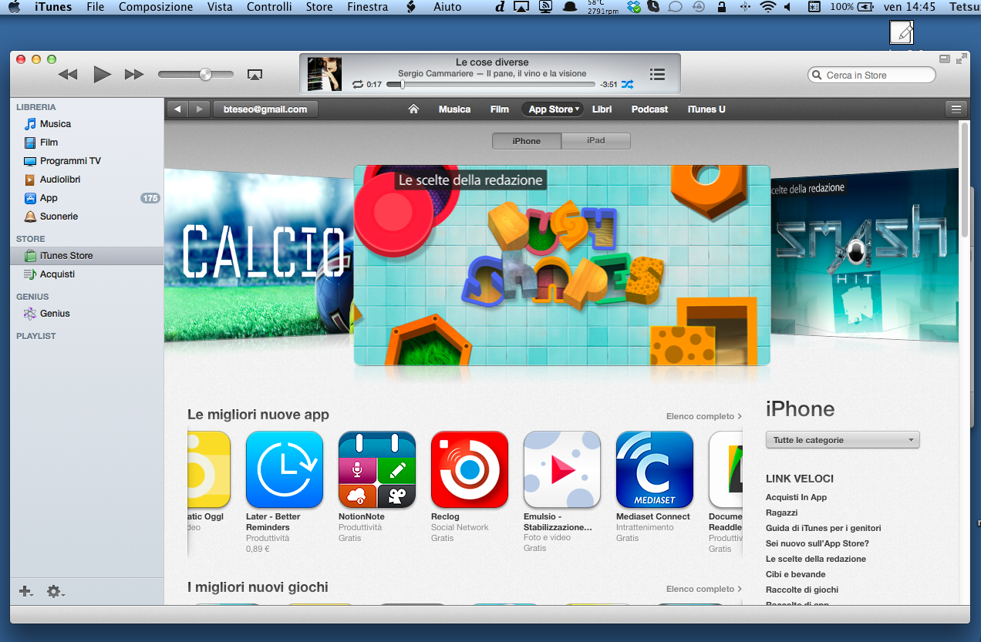Open the Wi-Fi menu bar icon
981x642 pixels.
point(767,7)
